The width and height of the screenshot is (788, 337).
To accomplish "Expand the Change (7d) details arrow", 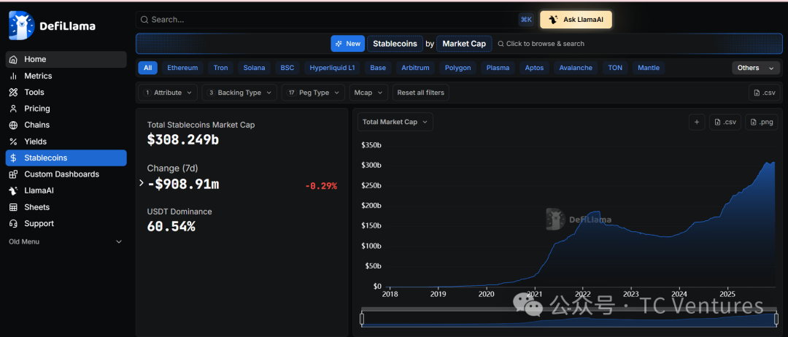I will 142,183.
